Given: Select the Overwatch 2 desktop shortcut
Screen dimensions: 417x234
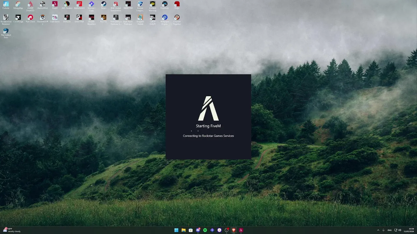Looking at the screenshot, I should coord(42,19).
